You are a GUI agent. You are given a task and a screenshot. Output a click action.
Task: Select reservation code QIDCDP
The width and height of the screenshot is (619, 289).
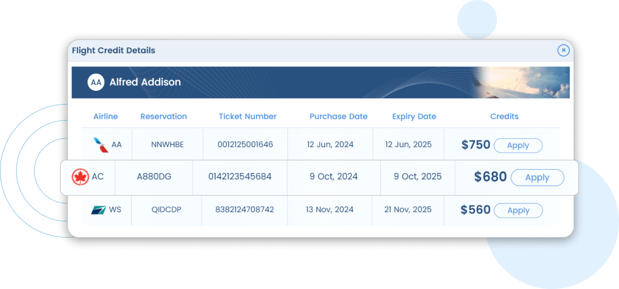(166, 210)
